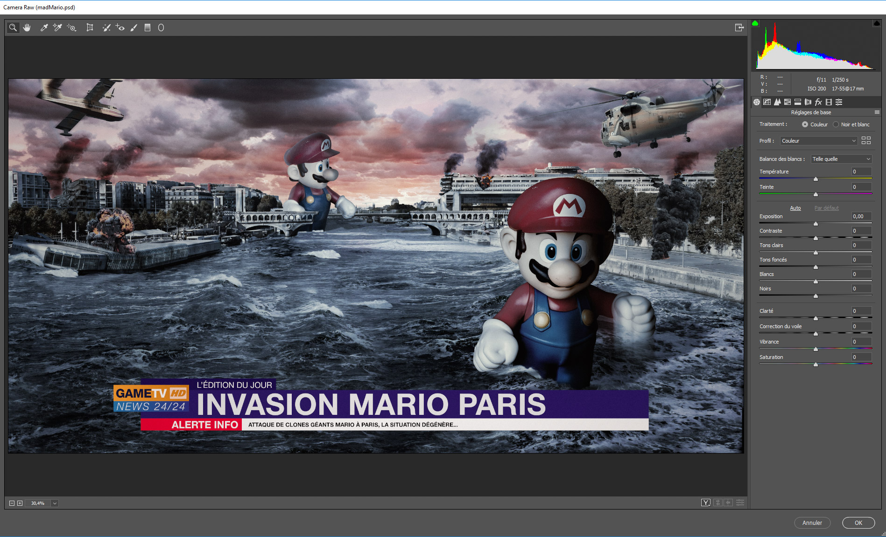Switch to the Basic settings tab

757,102
